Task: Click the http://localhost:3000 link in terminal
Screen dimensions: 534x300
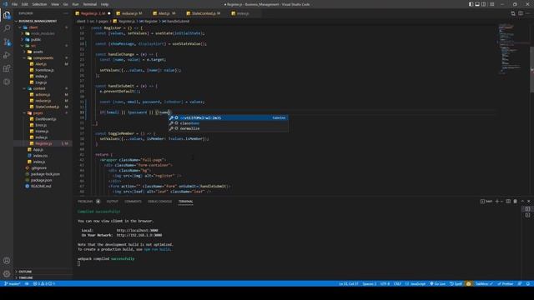Action: click(137, 230)
